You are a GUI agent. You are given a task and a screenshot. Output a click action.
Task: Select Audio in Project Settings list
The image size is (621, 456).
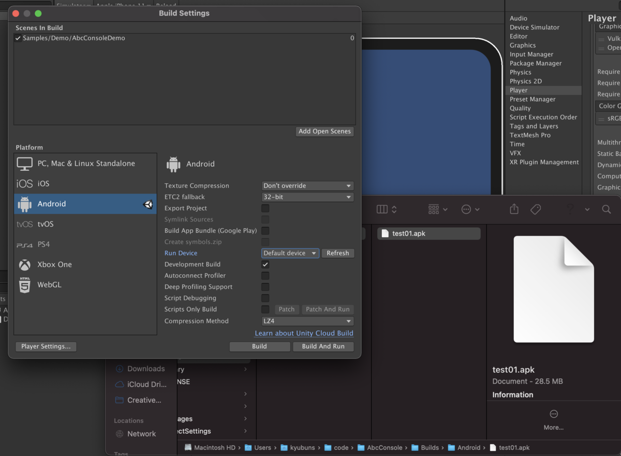pyautogui.click(x=519, y=19)
